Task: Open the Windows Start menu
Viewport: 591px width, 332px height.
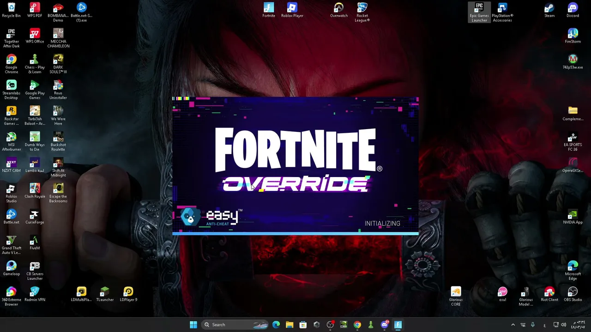Action: tap(193, 325)
